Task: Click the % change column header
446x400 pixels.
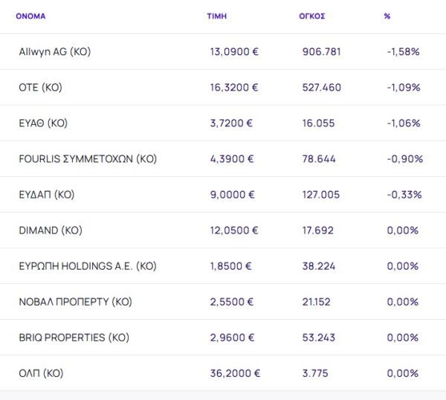Action: (387, 16)
